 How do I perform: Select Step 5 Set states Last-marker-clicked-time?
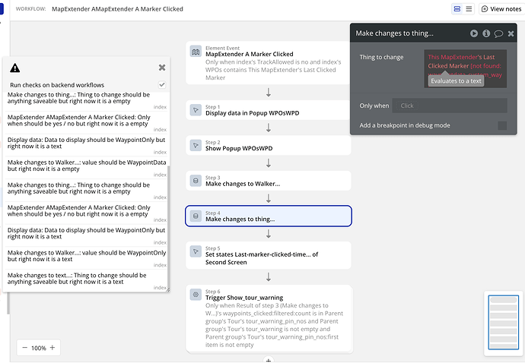tap(269, 255)
